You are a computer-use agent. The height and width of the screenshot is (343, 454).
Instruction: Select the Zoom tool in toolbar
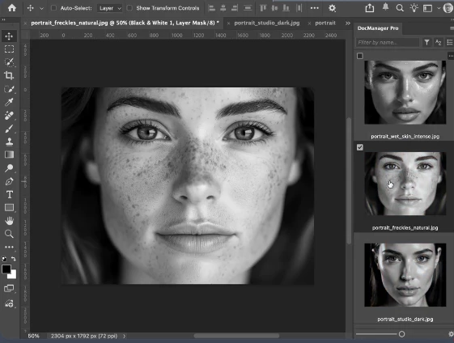click(9, 234)
